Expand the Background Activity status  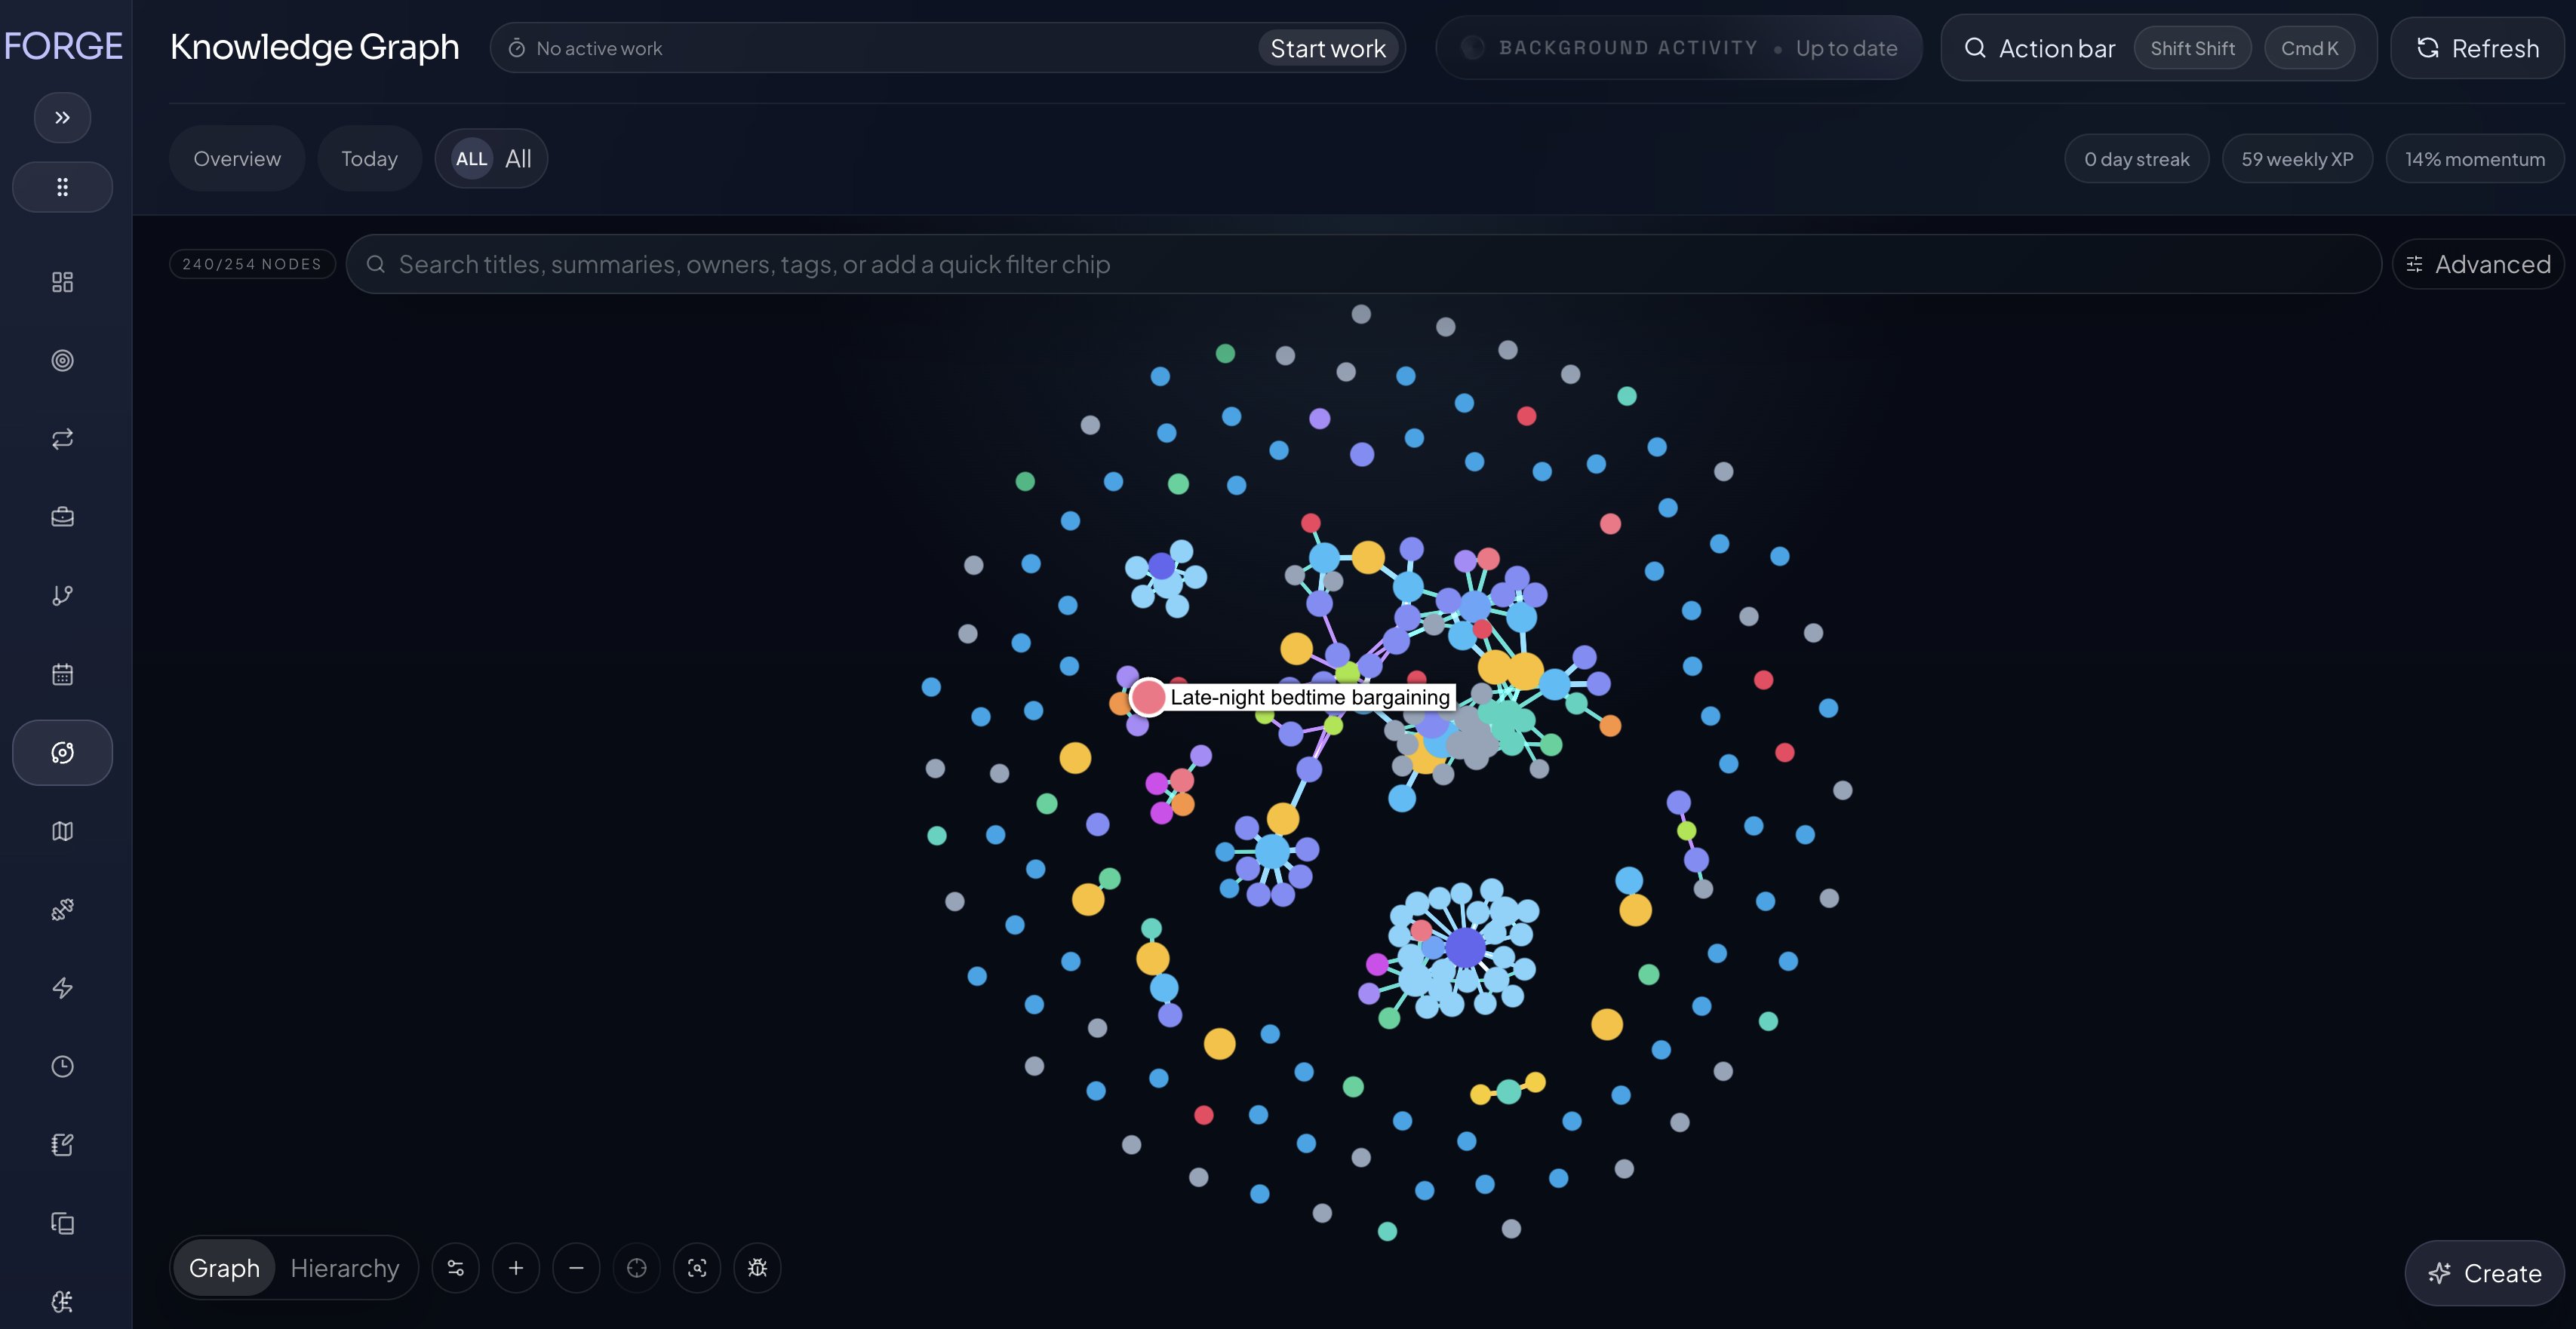click(x=1678, y=47)
